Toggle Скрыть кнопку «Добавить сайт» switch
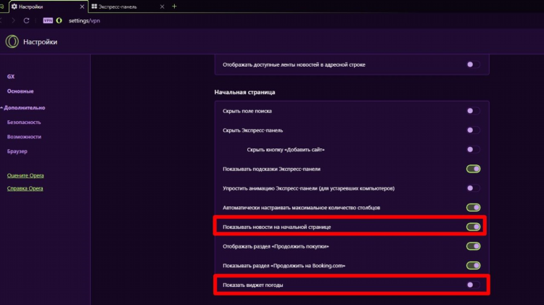The width and height of the screenshot is (544, 305). click(x=473, y=150)
